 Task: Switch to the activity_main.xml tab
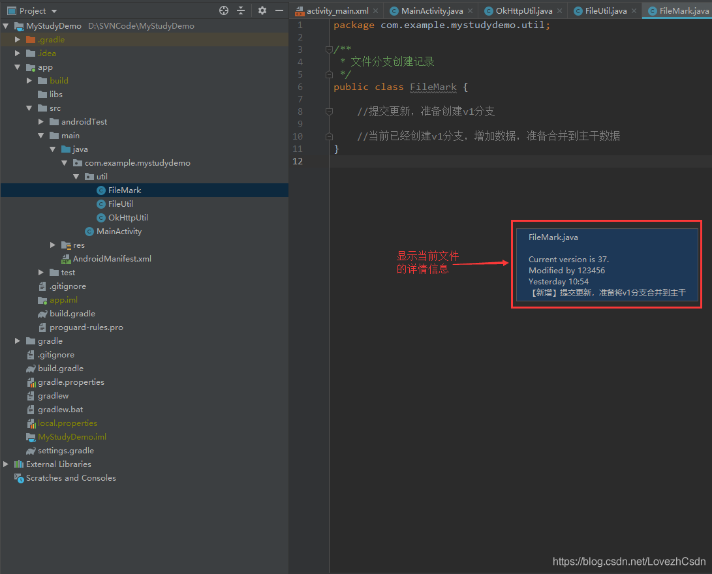click(x=337, y=11)
